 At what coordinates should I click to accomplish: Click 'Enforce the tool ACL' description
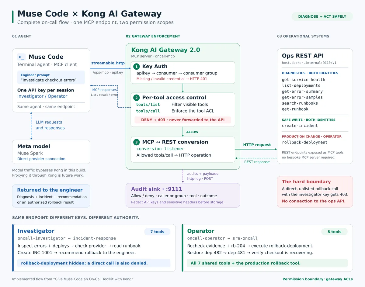(193, 111)
